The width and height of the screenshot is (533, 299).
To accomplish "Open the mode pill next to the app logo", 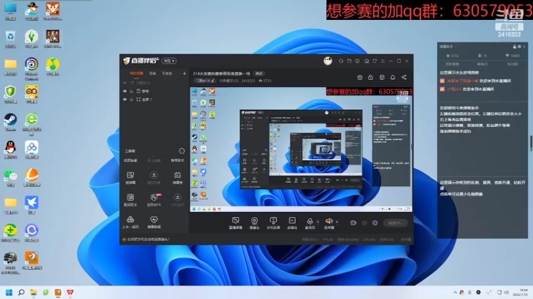I will click(169, 60).
